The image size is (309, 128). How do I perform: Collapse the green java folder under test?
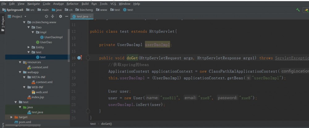pyautogui.click(x=20, y=107)
